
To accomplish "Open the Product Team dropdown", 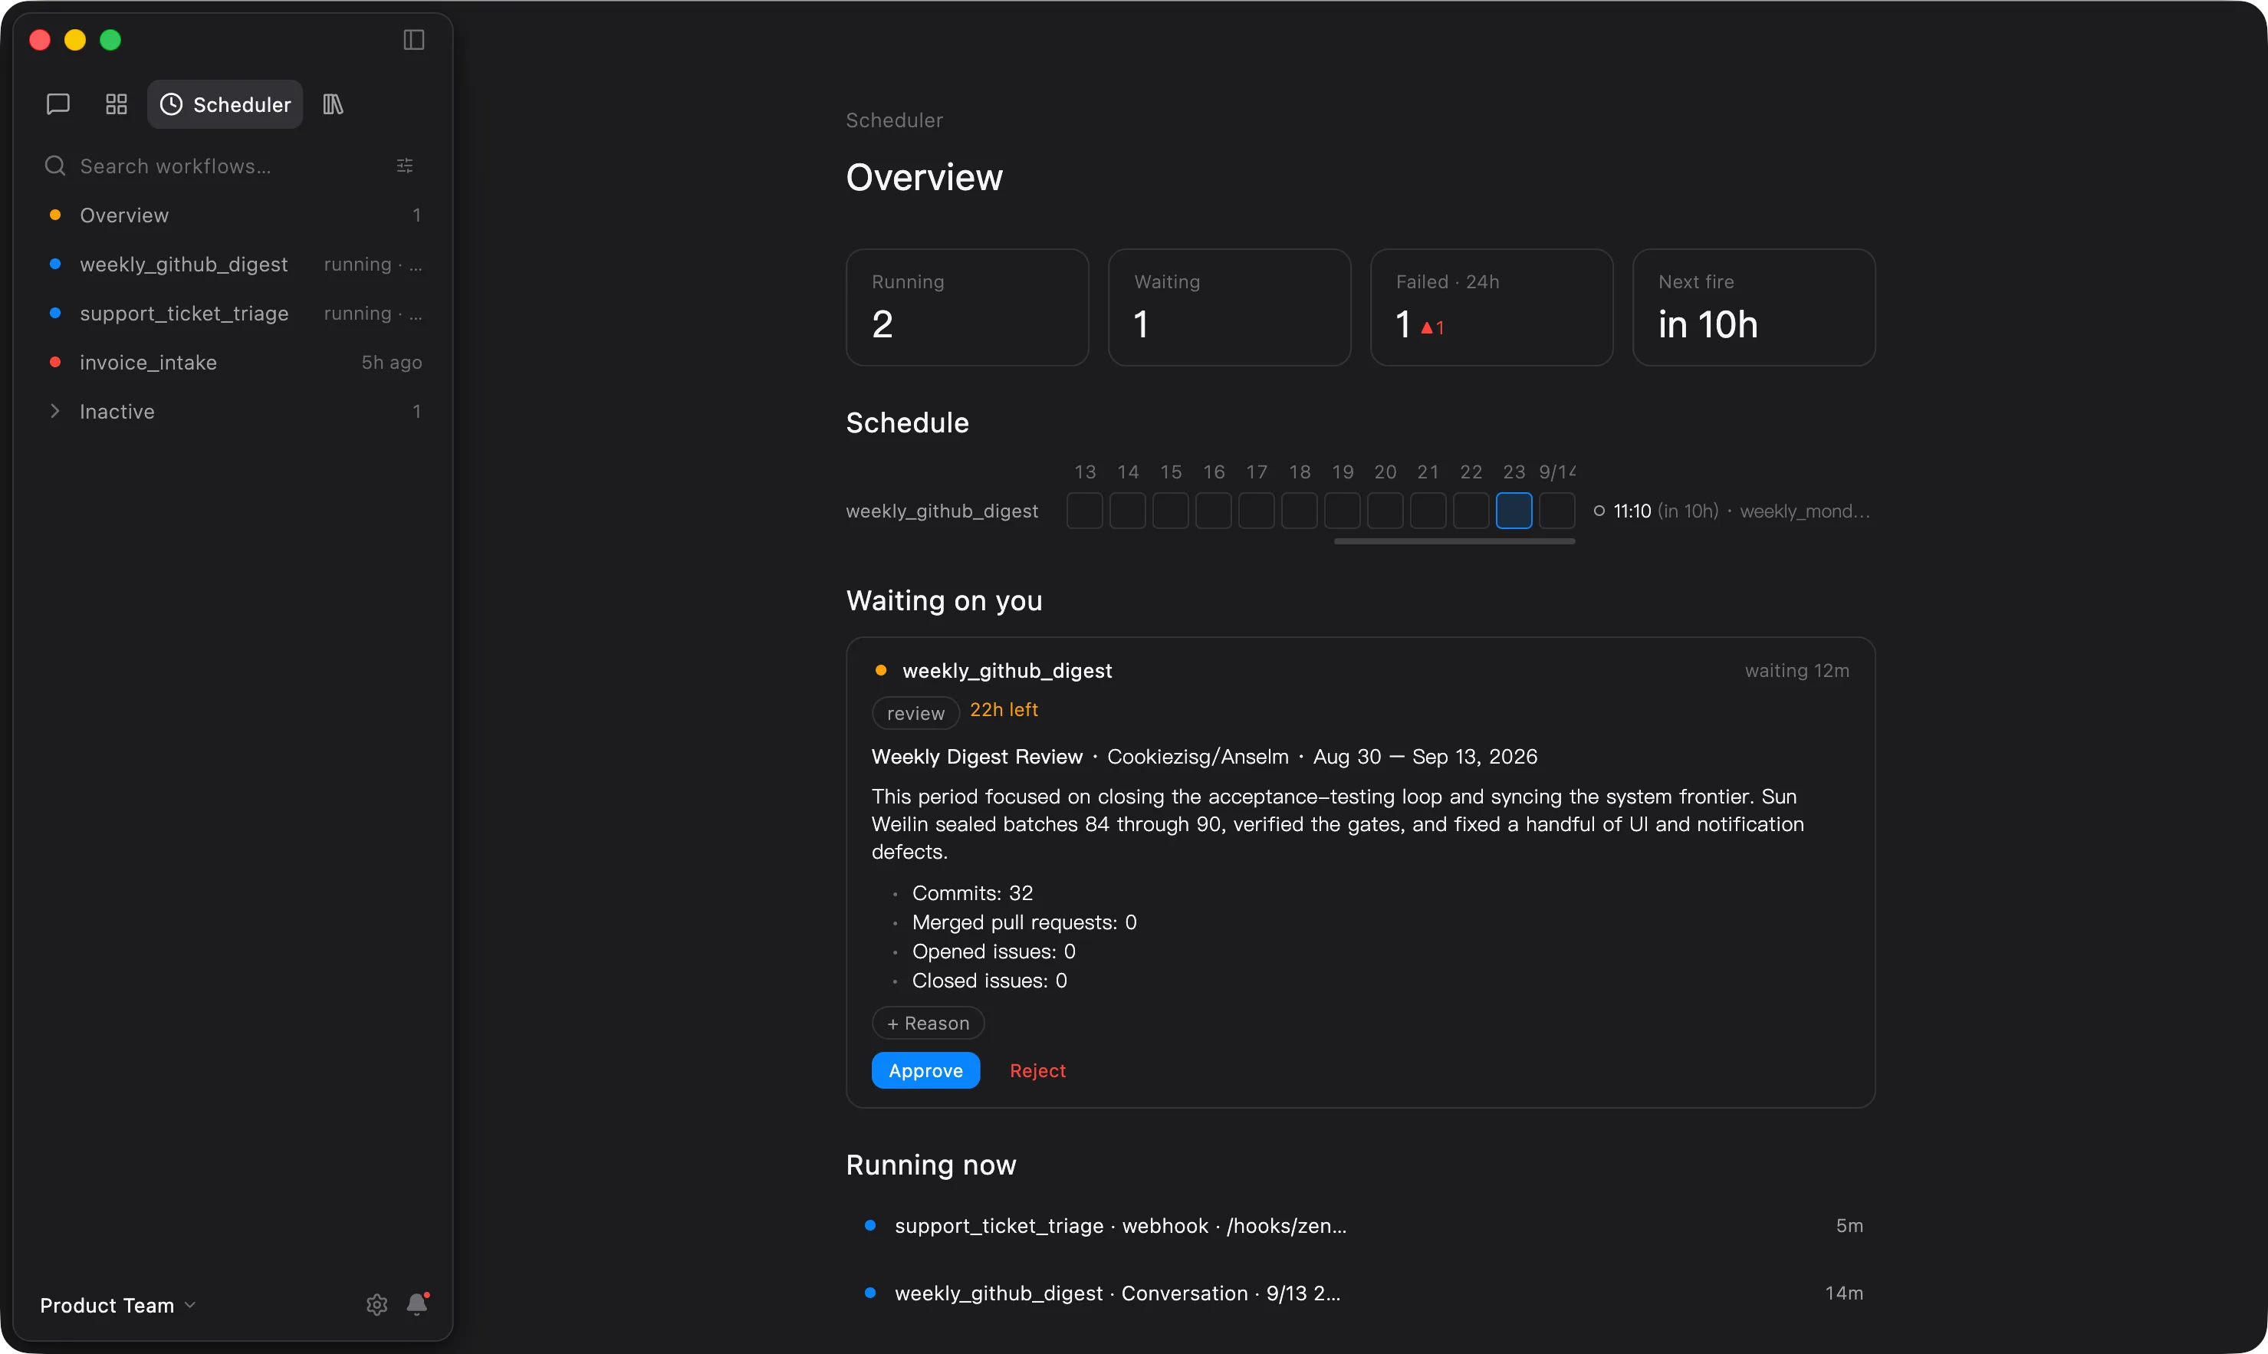I will pos(117,1306).
